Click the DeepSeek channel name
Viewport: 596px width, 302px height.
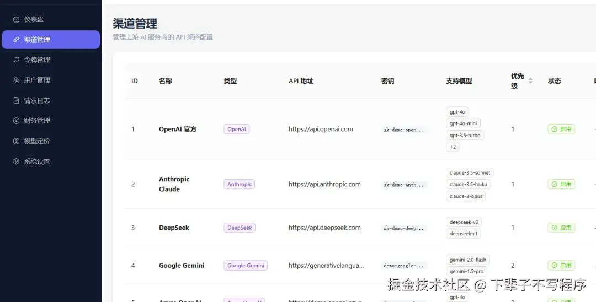point(174,228)
